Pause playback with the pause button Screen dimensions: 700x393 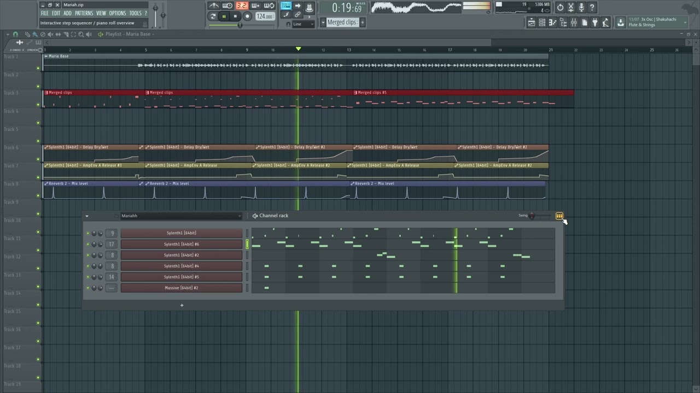pyautogui.click(x=224, y=16)
